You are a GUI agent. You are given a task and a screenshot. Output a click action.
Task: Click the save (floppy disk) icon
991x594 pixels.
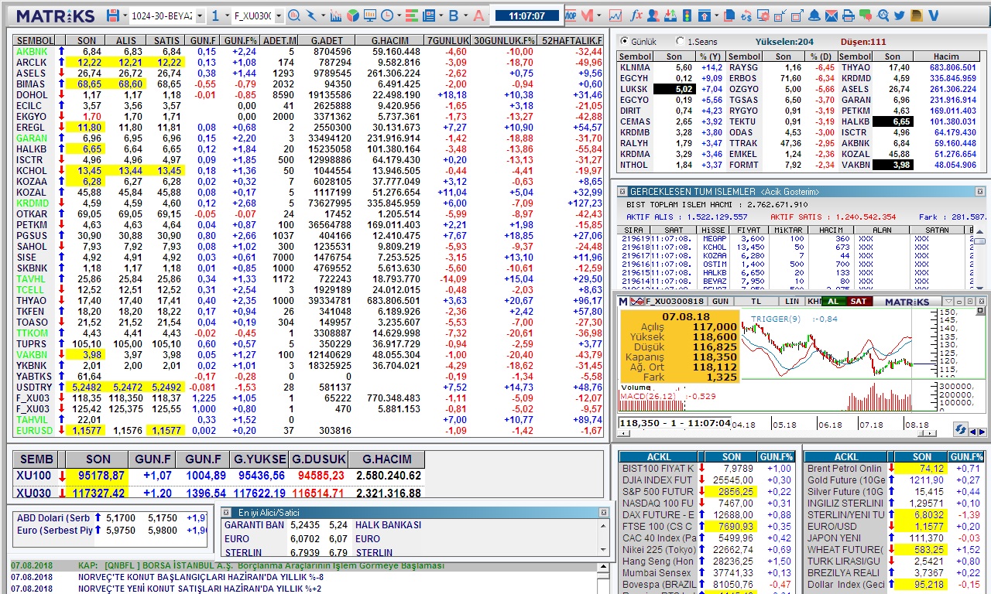coord(113,15)
